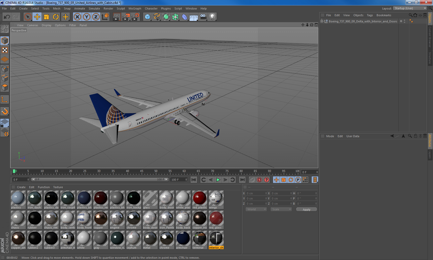This screenshot has width=433, height=260.
Task: Toggle X axis lock
Action: (77, 17)
